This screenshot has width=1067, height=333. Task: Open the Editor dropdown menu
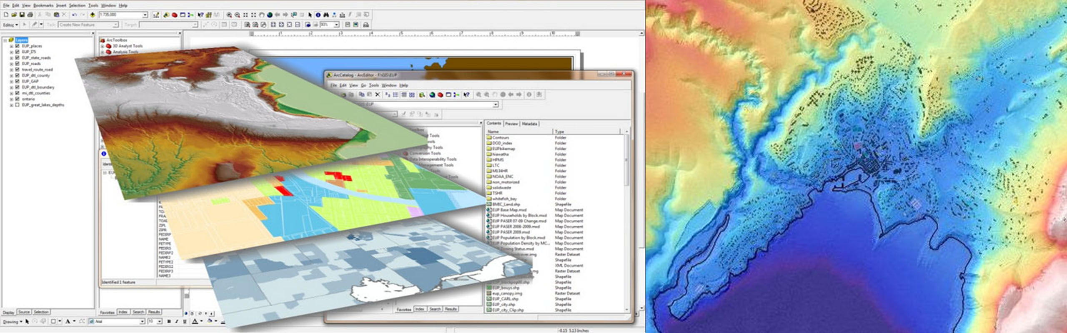(10, 25)
